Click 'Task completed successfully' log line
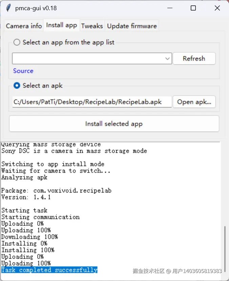The image size is (229, 281). coord(49,270)
